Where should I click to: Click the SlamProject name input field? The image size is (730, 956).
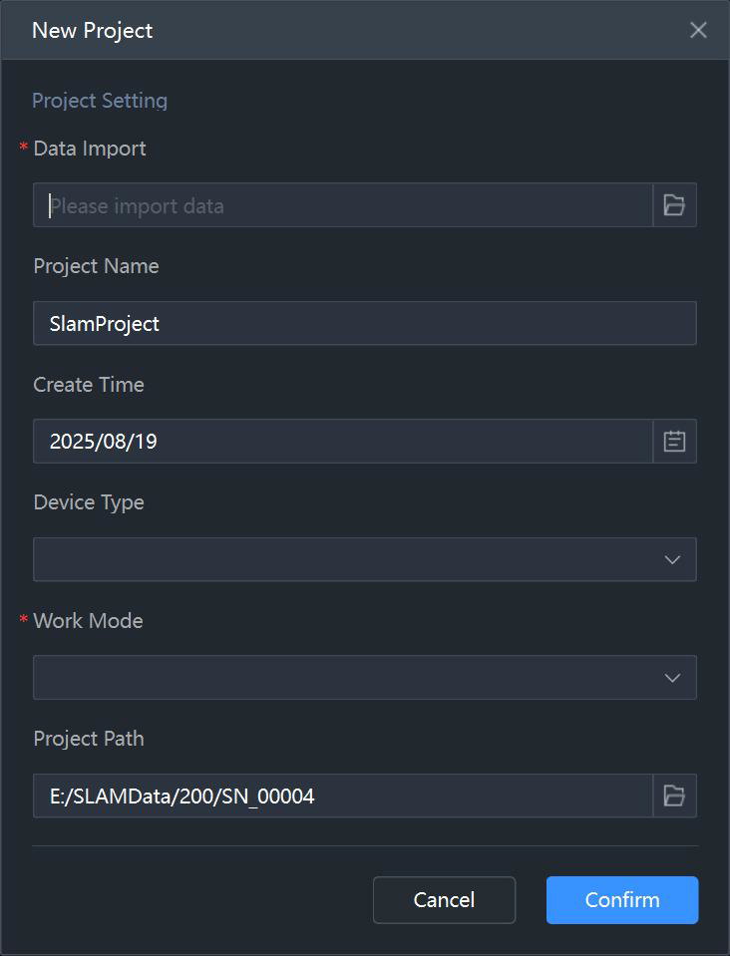[365, 323]
